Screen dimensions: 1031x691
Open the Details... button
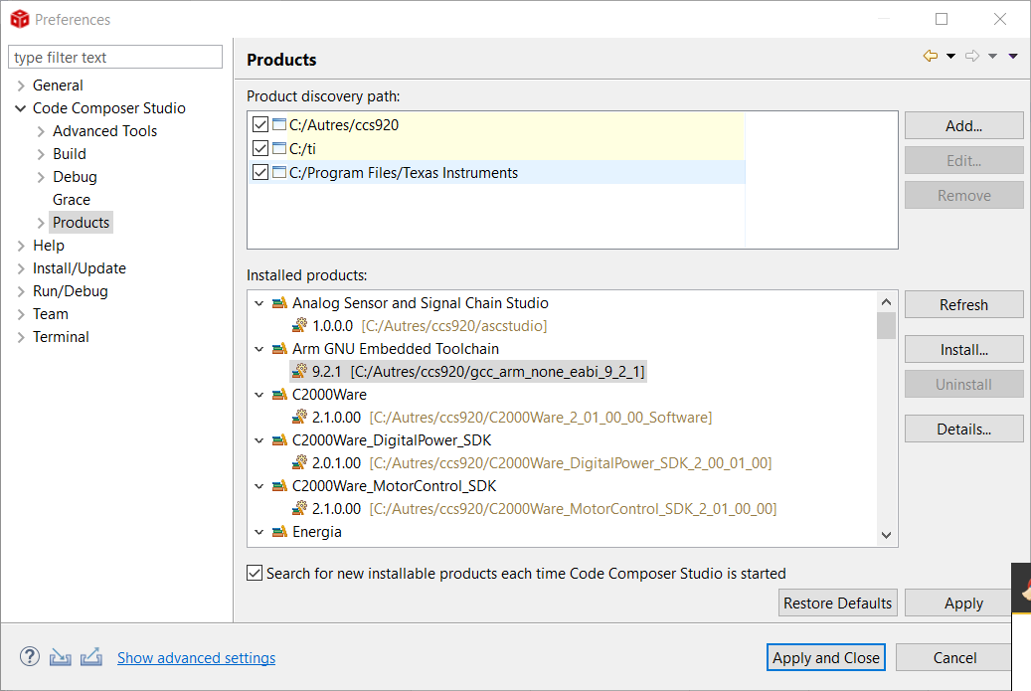pos(964,429)
